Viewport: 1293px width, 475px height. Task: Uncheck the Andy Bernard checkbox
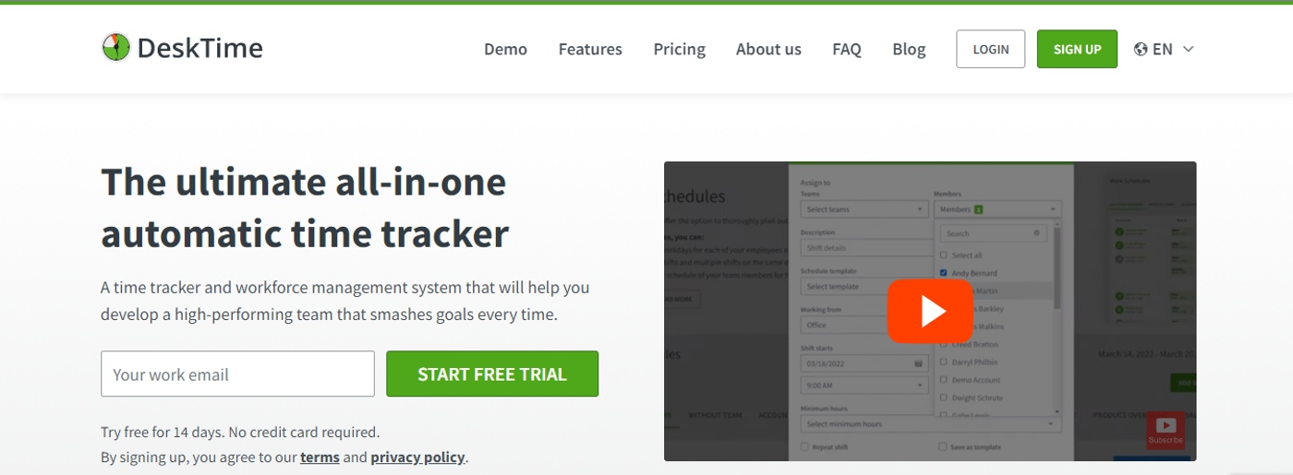pos(943,273)
